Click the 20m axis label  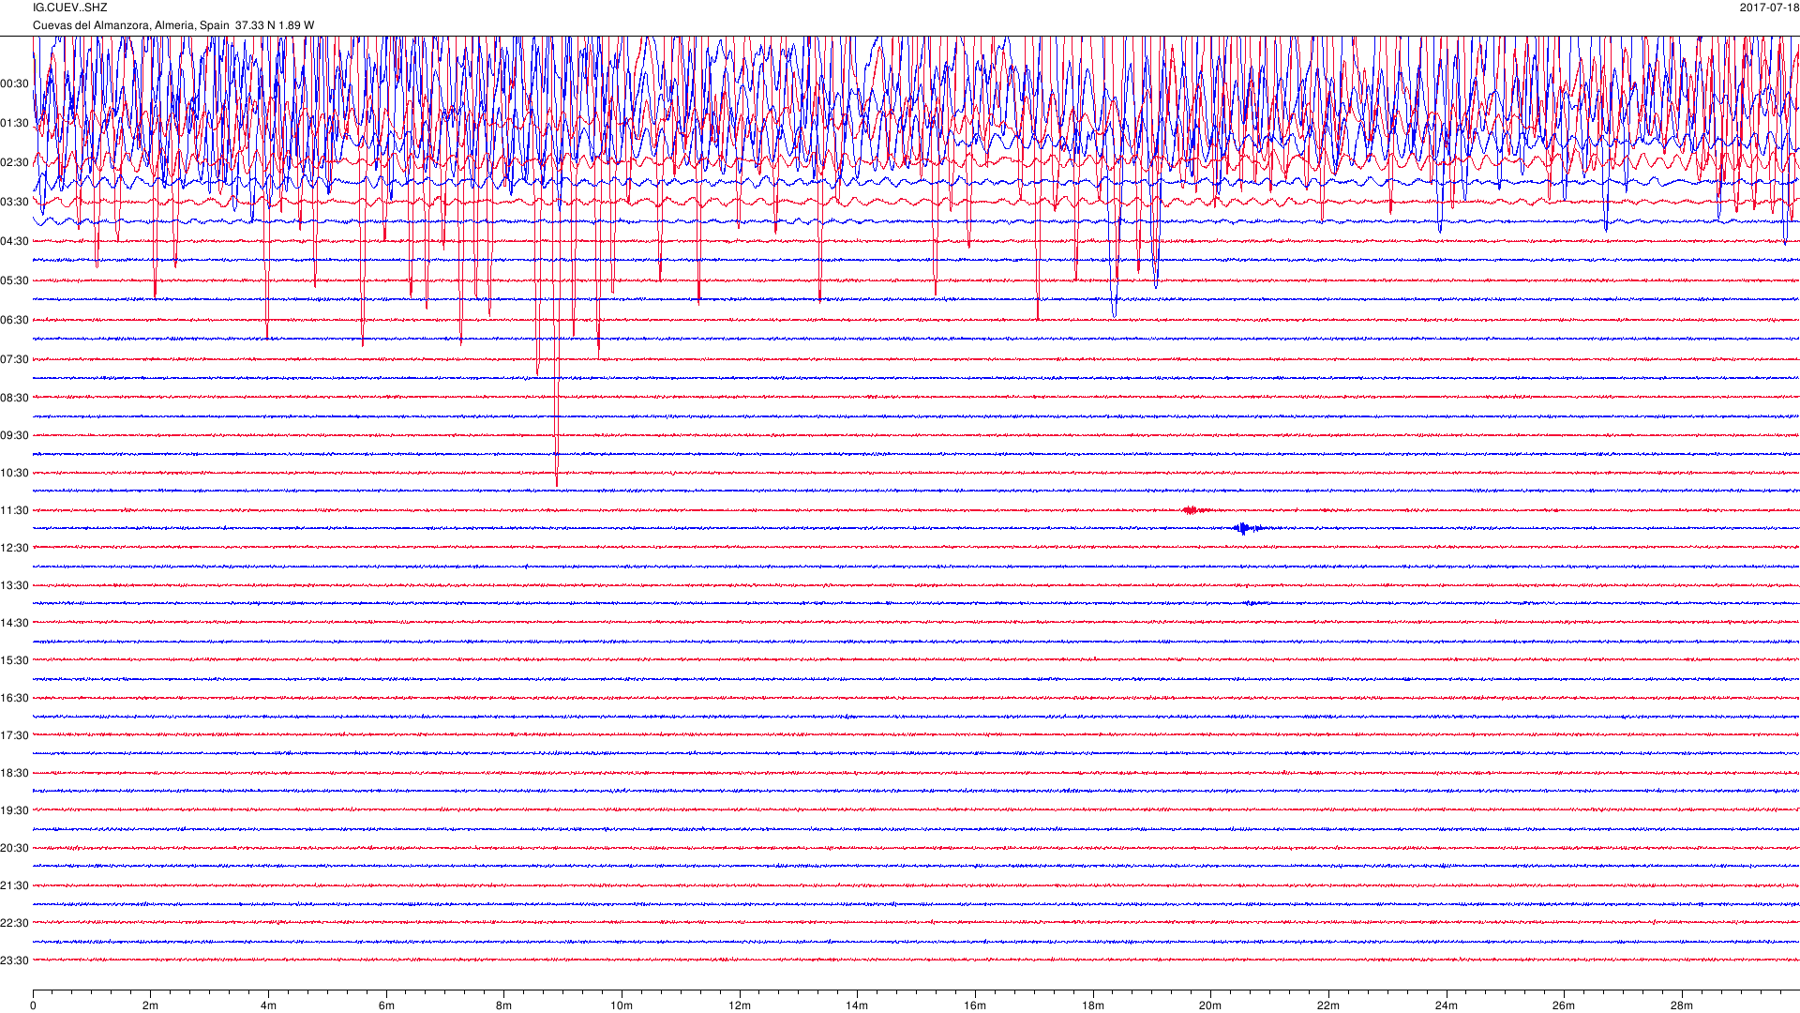(x=1210, y=1006)
